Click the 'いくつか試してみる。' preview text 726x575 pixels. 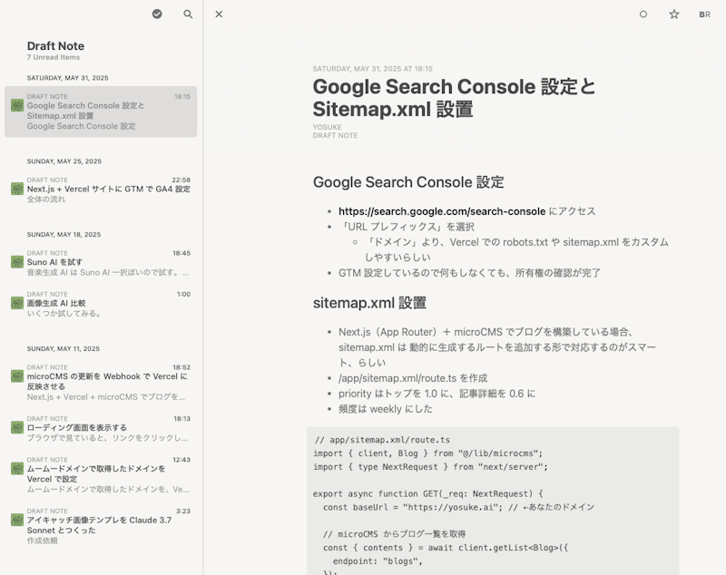64,314
